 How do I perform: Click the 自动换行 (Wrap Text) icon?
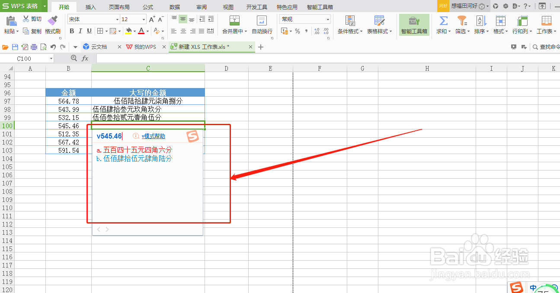point(261,25)
